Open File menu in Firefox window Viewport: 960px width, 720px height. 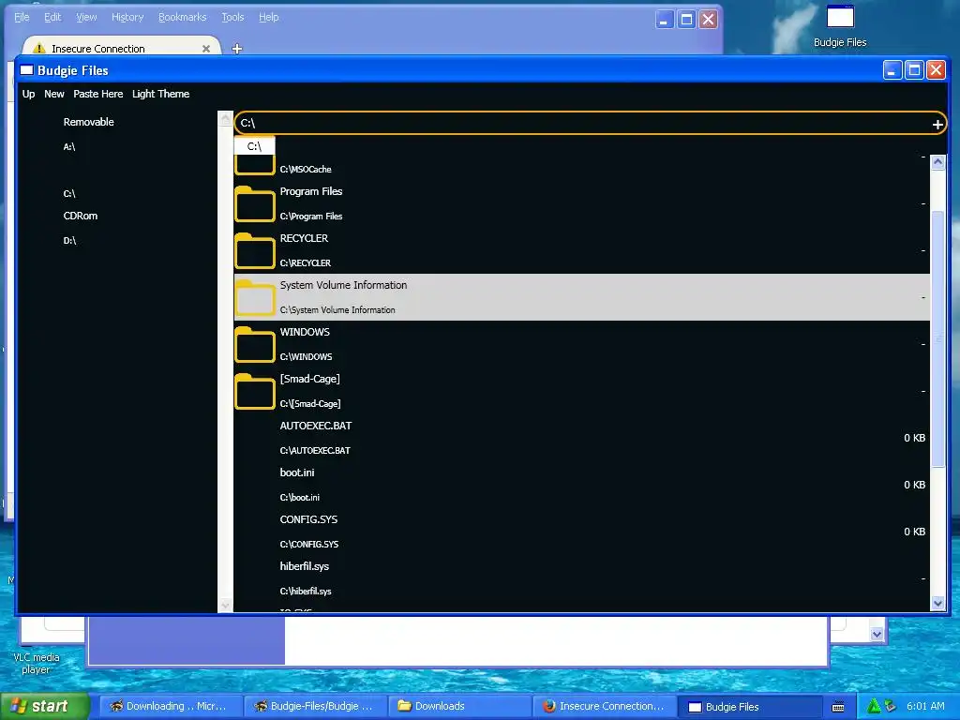pos(22,17)
